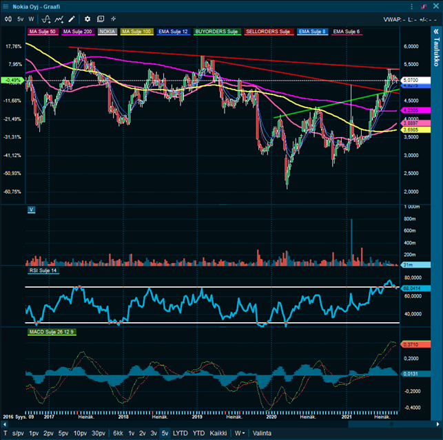Click the Valinta button
This screenshot has height=440, width=443.
coord(262,433)
